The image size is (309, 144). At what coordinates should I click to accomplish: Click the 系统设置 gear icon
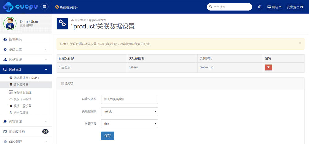(5, 49)
